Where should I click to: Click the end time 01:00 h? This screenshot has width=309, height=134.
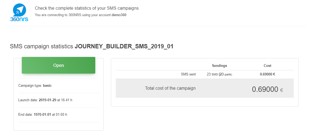61,115
